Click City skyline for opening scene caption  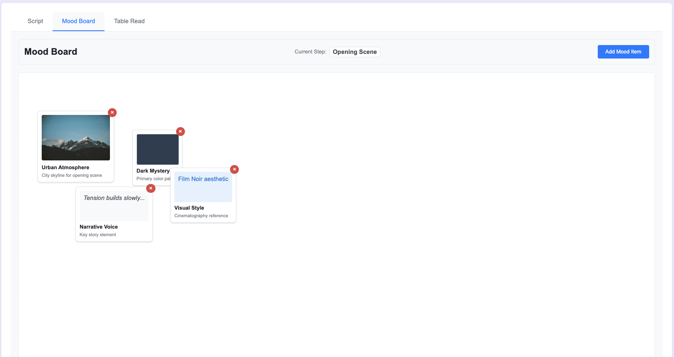tap(72, 176)
